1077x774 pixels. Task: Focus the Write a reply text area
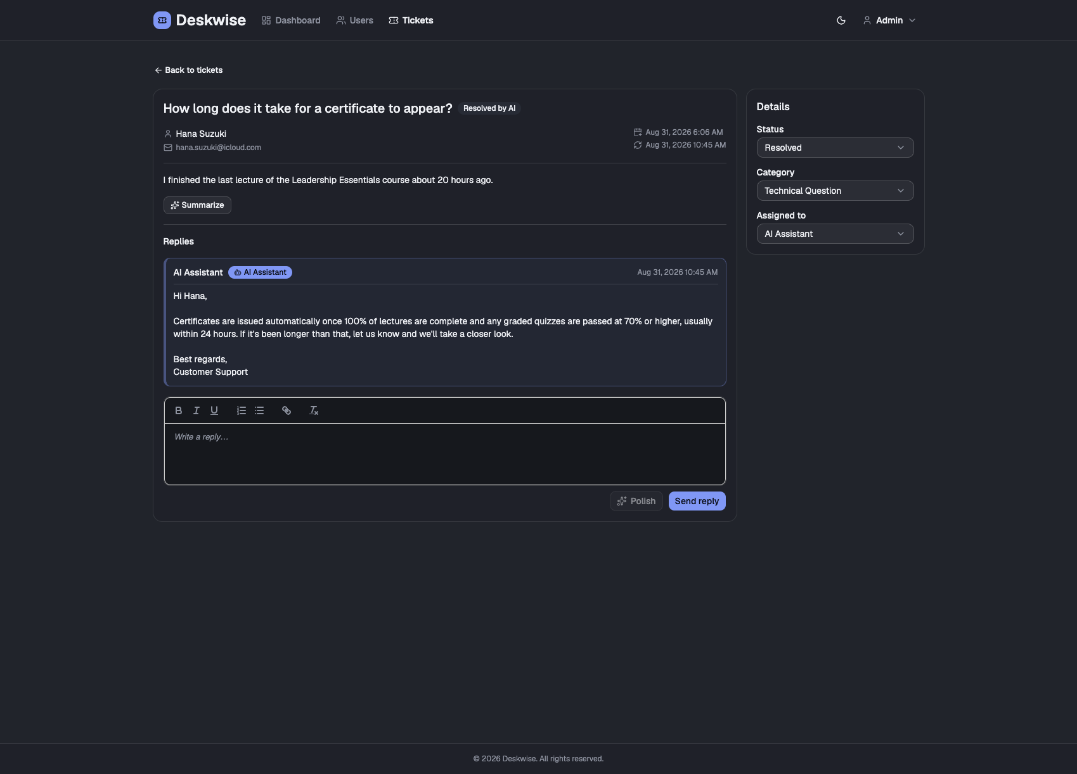444,454
